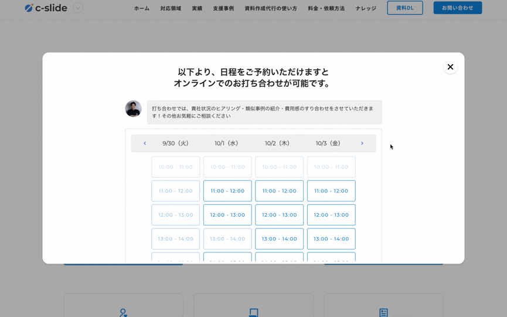This screenshot has height=317, width=507.
Task: Select 12:00 - 13:00 on 10/2 (木)
Action: click(279, 215)
